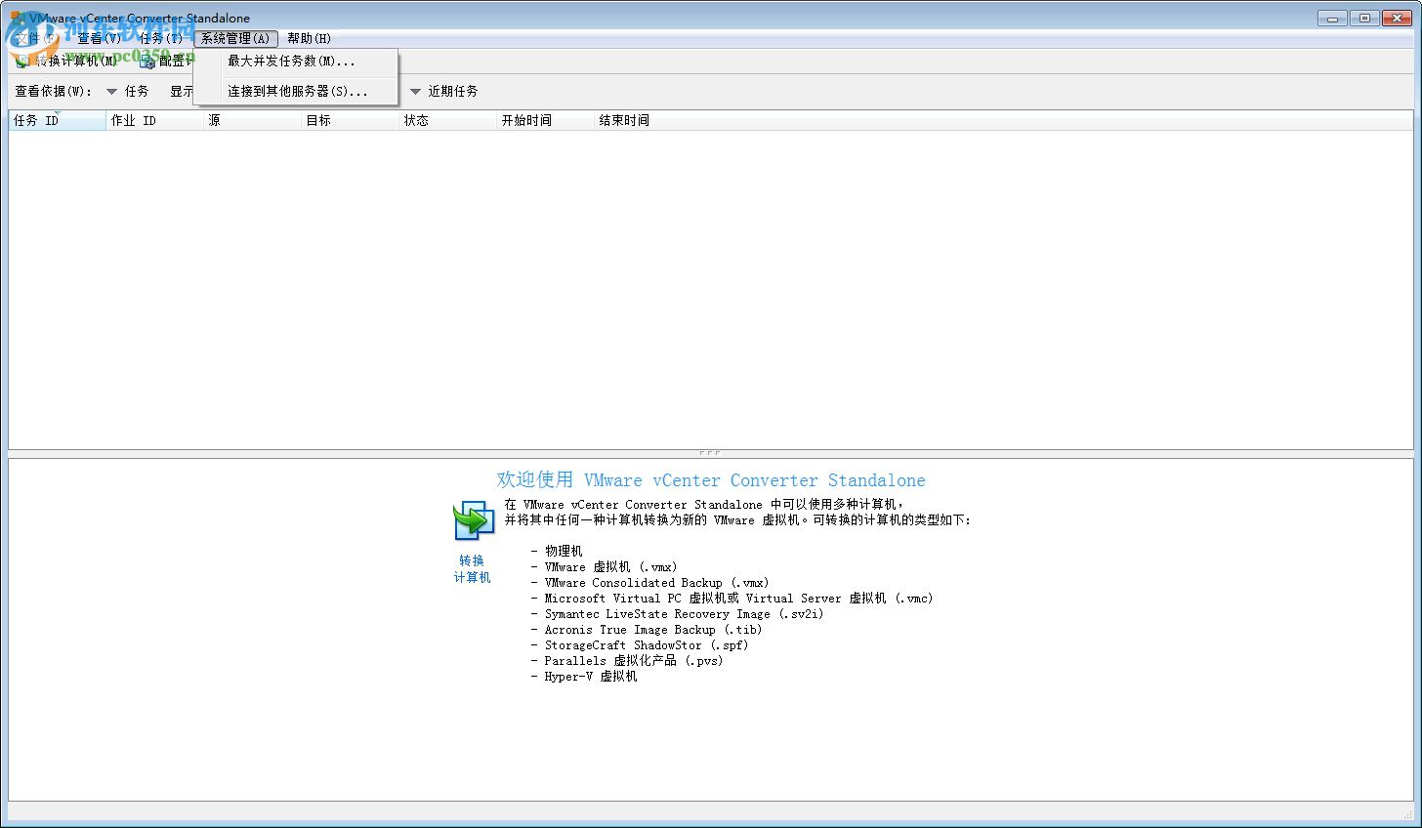Click the 源 column header

(x=214, y=120)
